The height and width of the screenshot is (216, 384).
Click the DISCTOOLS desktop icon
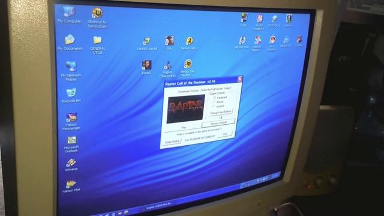274,21
